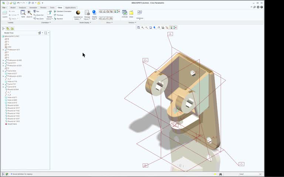This screenshot has height=177, width=284.
Task: Click the in-graphics zoom in icon
Action: click(x=142, y=28)
